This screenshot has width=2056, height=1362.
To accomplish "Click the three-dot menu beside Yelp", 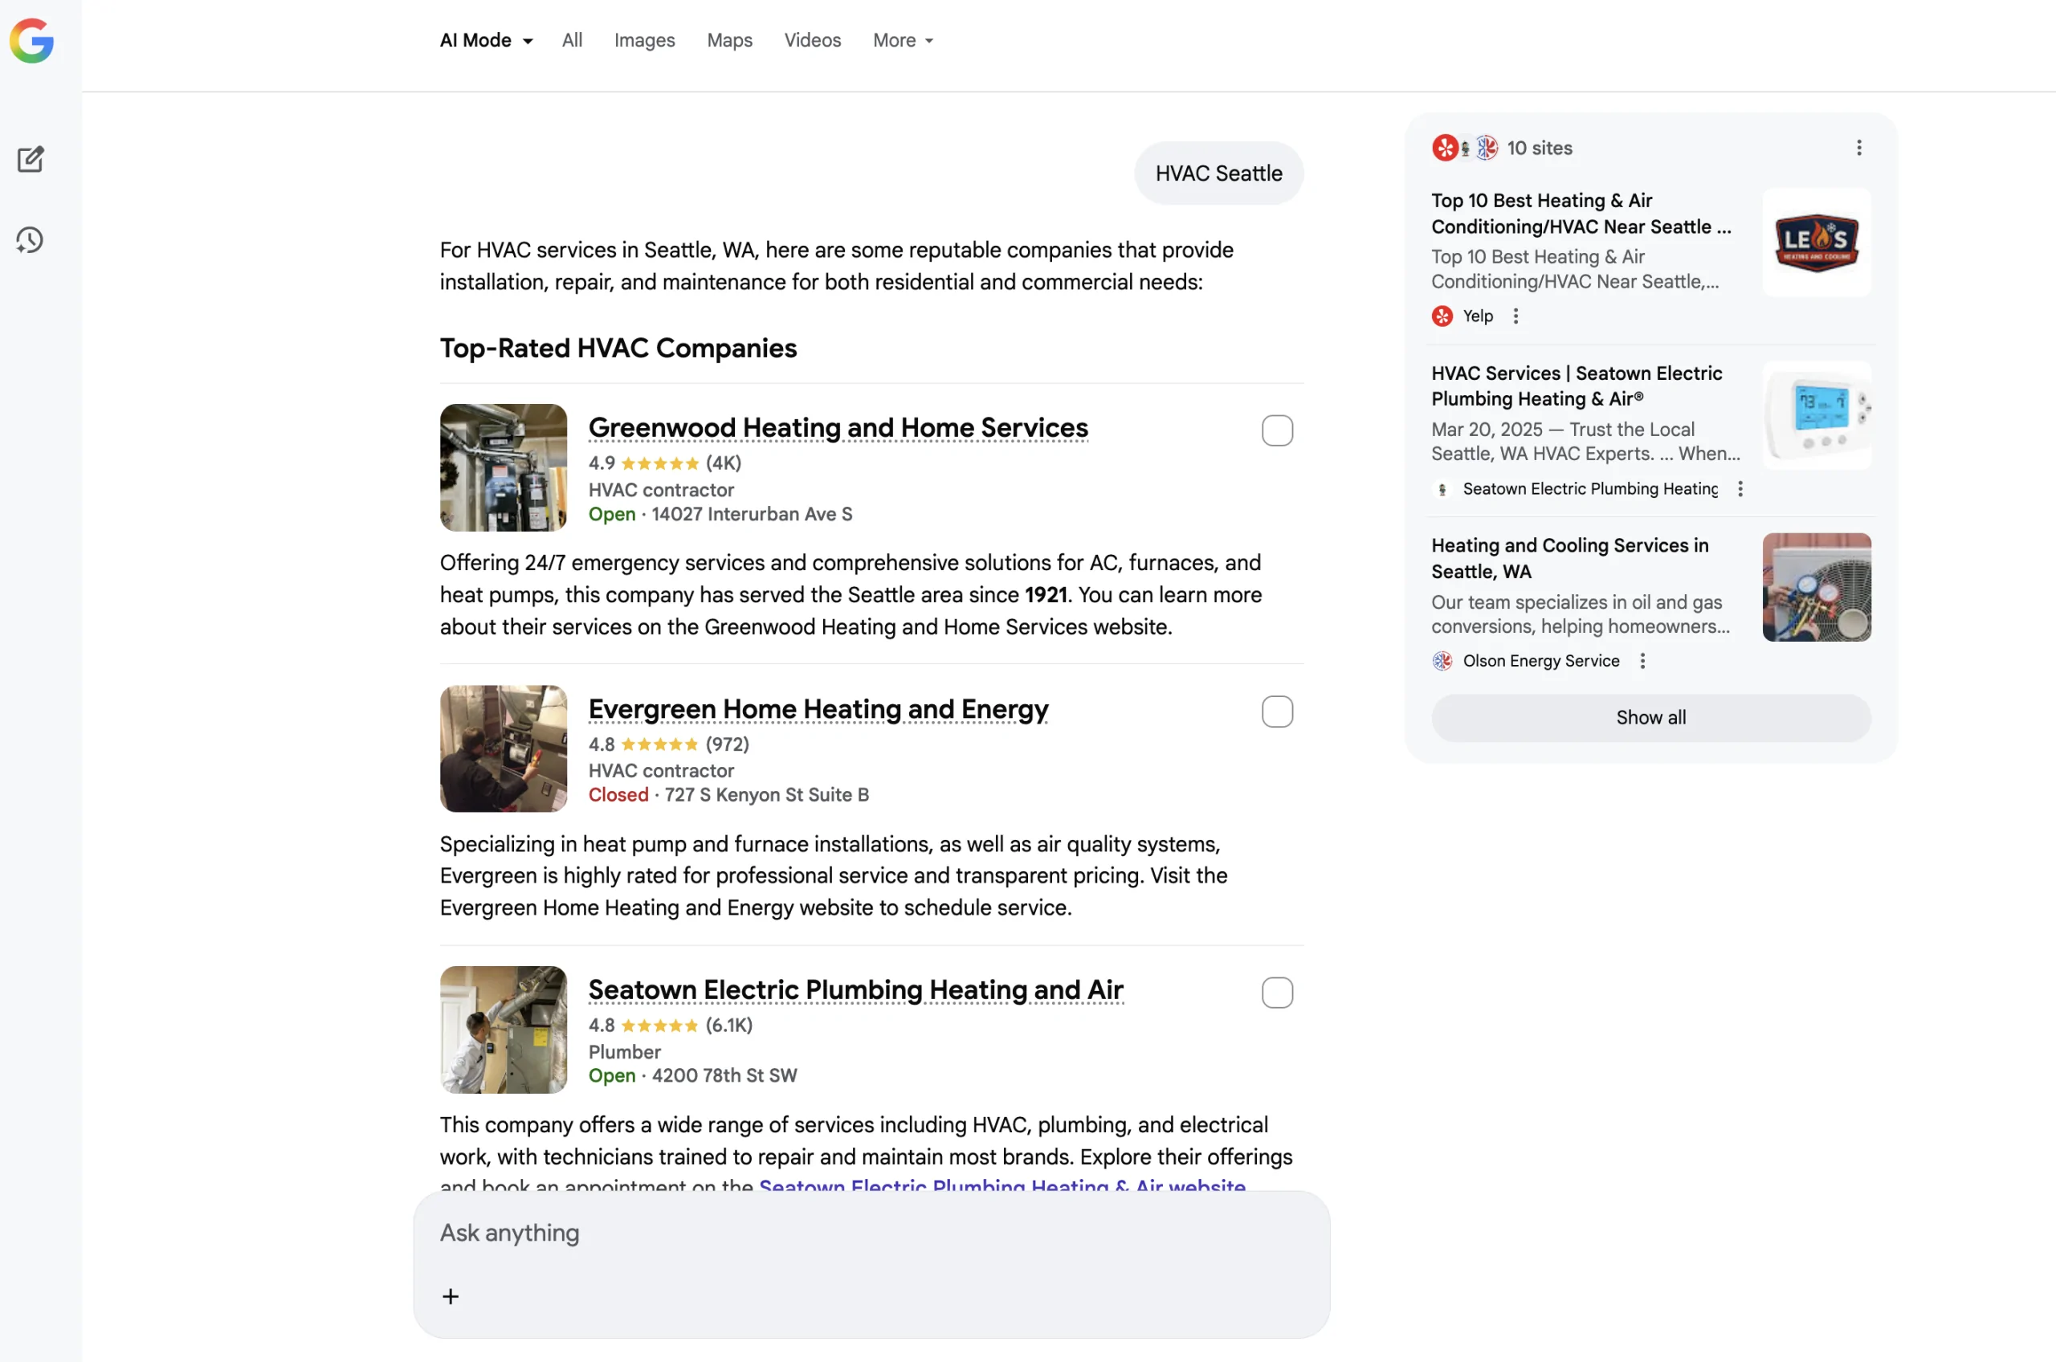I will (1515, 316).
